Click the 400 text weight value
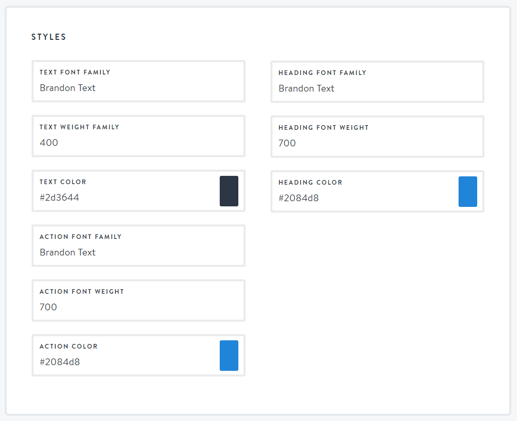Image resolution: width=517 pixels, height=421 pixels. pos(49,143)
